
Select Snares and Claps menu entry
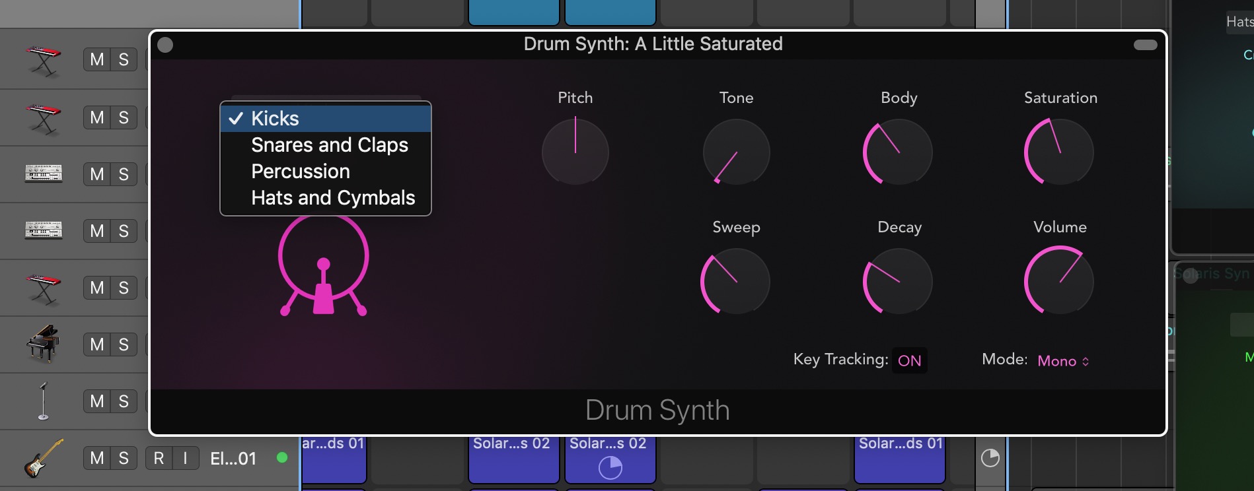tap(330, 145)
